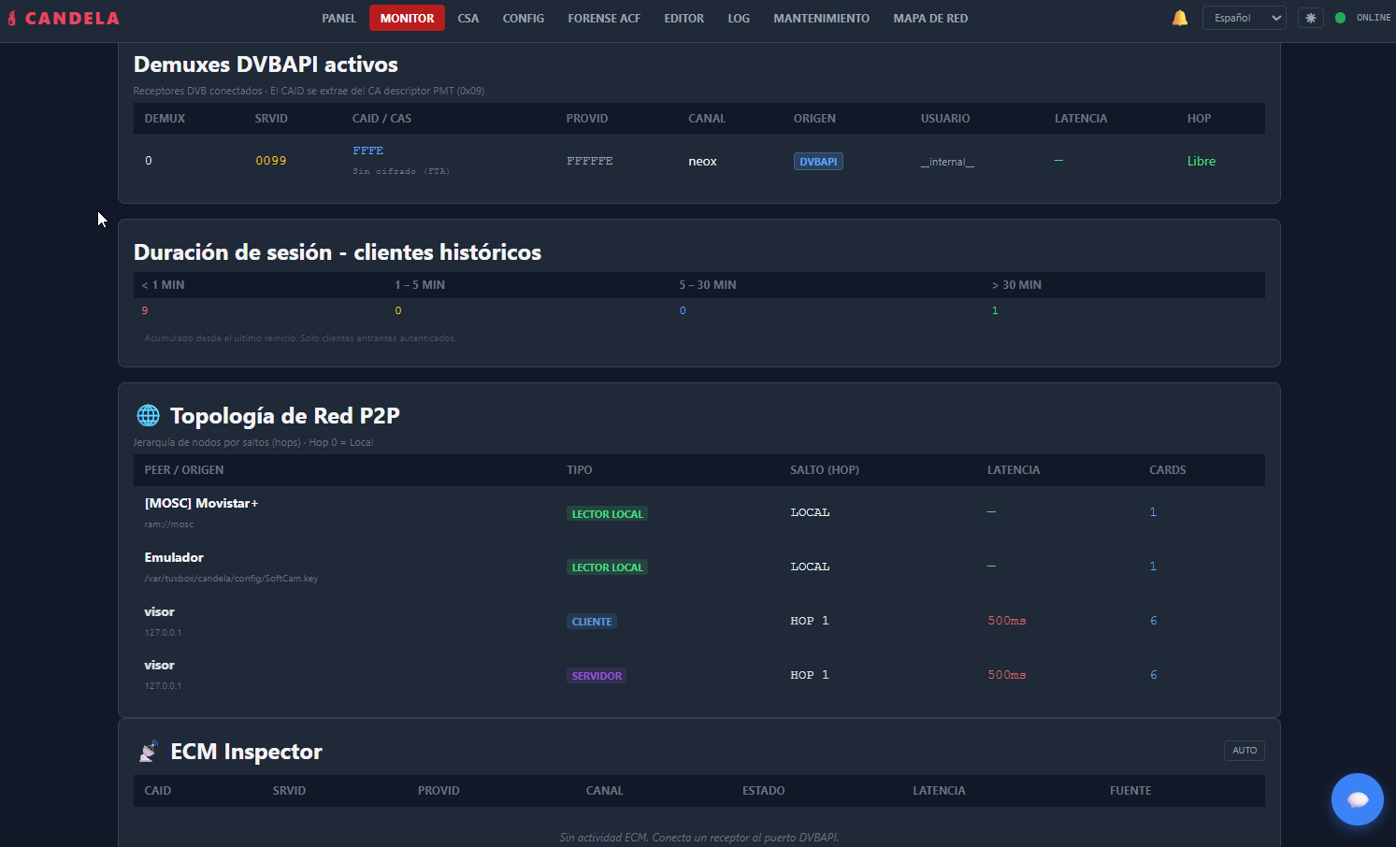Click the globe icon beside Topología de Red P2P
Screen dimensions: 1396x847
pyautogui.click(x=148, y=415)
